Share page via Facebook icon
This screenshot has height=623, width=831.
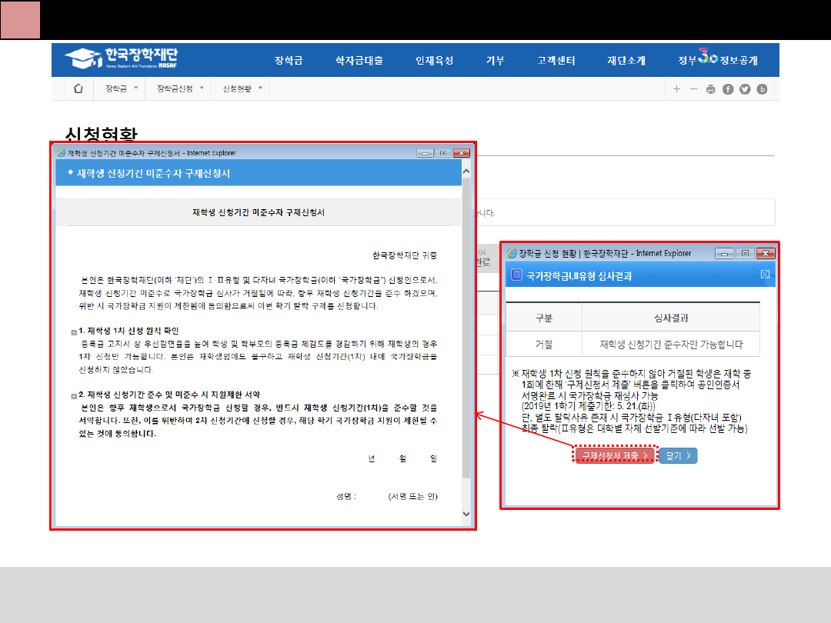[x=728, y=89]
